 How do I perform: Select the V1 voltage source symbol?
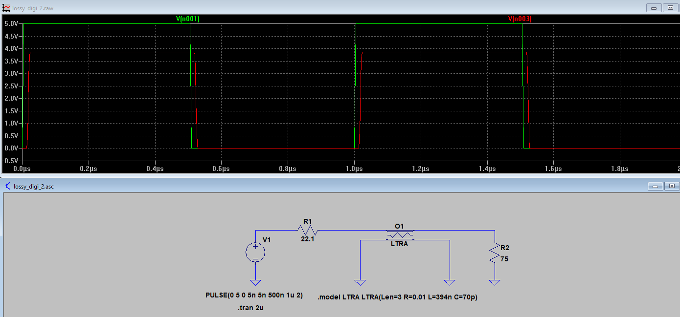pyautogui.click(x=255, y=252)
